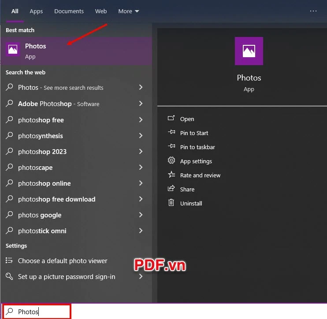
Task: Expand the 'photostick omni' chevron
Action: [x=141, y=231]
